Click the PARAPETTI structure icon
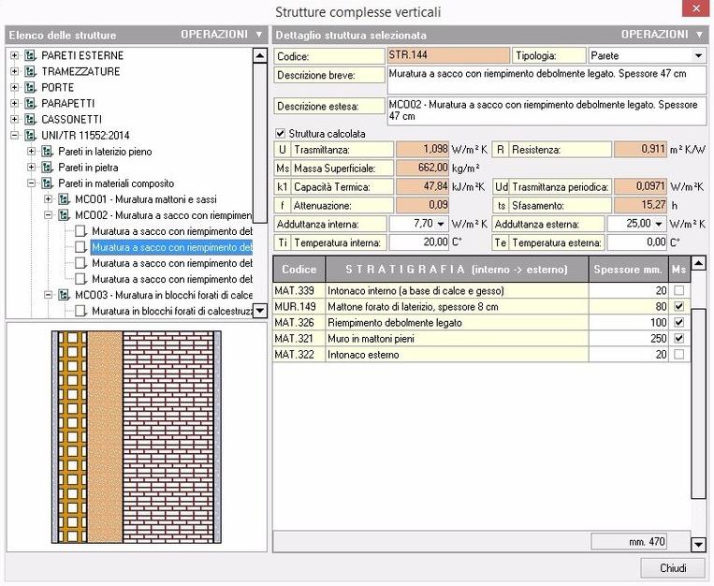The height and width of the screenshot is (586, 714). pos(30,104)
